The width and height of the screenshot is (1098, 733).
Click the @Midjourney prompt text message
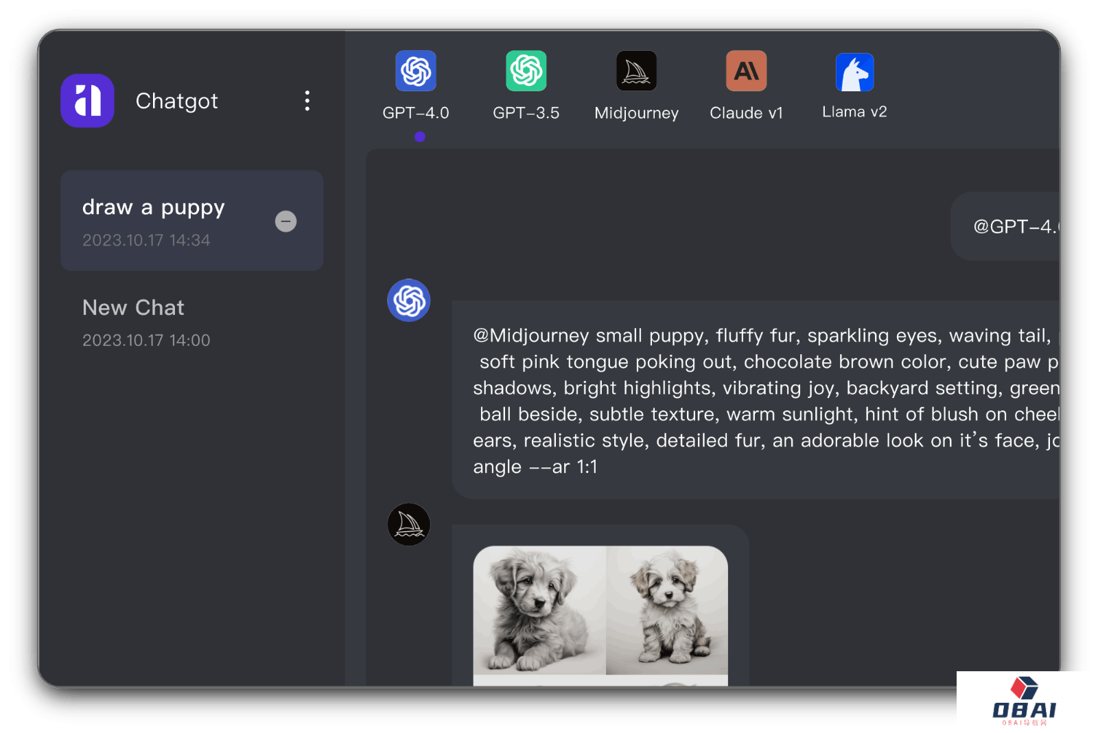pos(755,400)
